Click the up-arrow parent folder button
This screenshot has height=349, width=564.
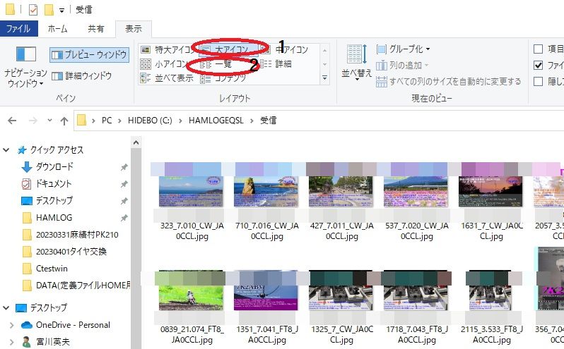[64, 121]
